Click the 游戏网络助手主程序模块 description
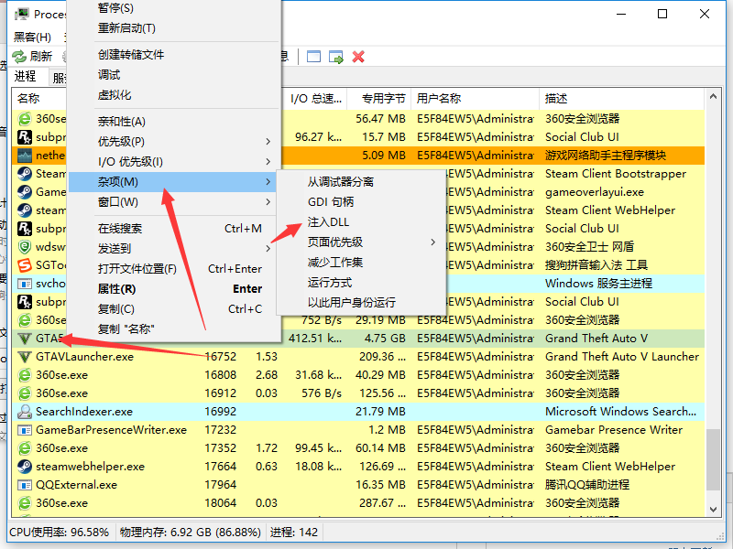Screen dimensions: 733x549 tap(606, 156)
